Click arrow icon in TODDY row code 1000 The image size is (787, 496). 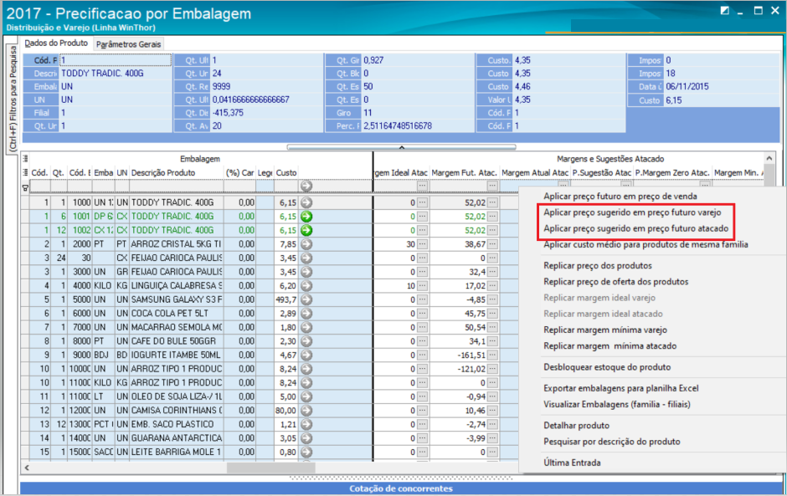pos(306,202)
